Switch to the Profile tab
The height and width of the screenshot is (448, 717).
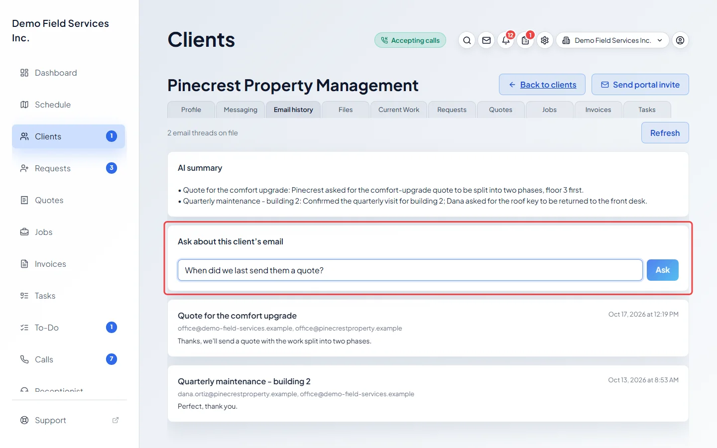[x=191, y=110]
